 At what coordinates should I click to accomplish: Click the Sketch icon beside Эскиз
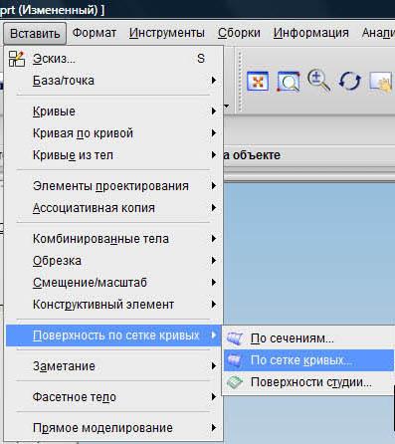[17, 59]
